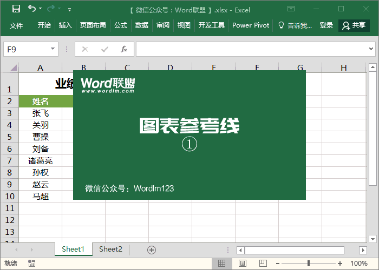Open the Power Pivot ribbon tab

point(251,25)
